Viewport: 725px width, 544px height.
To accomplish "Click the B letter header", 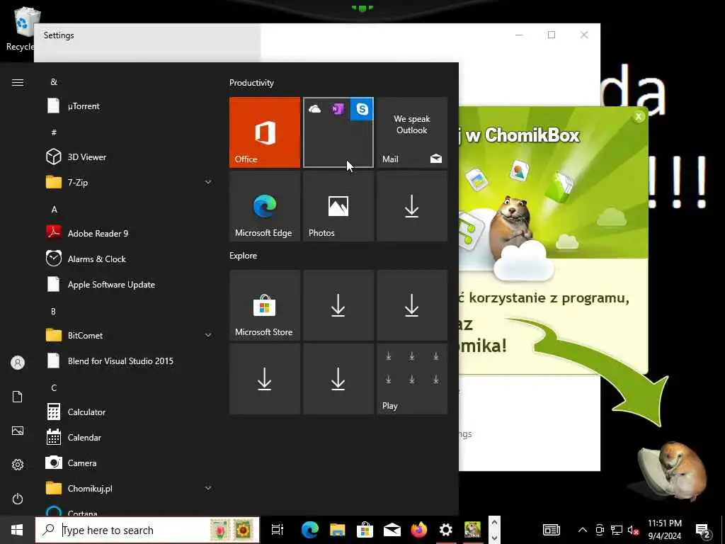I will click(53, 312).
